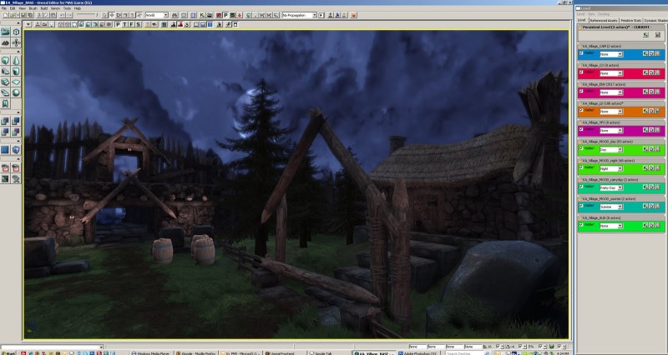
Task: Click the Add Special Brush icon
Action: tap(5, 150)
